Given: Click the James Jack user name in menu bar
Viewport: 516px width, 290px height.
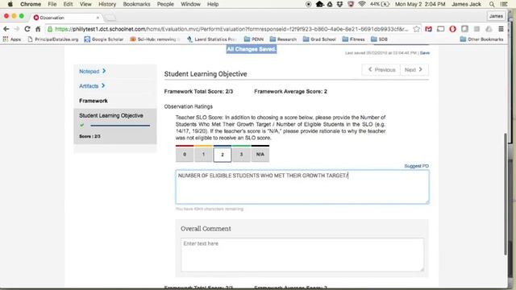Looking at the screenshot, I should point(466,4).
